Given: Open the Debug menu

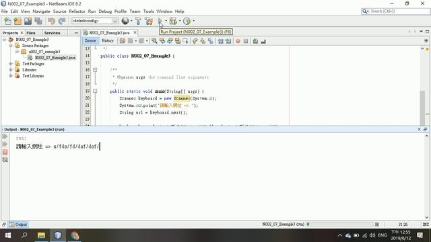Looking at the screenshot, I should coord(105,11).
